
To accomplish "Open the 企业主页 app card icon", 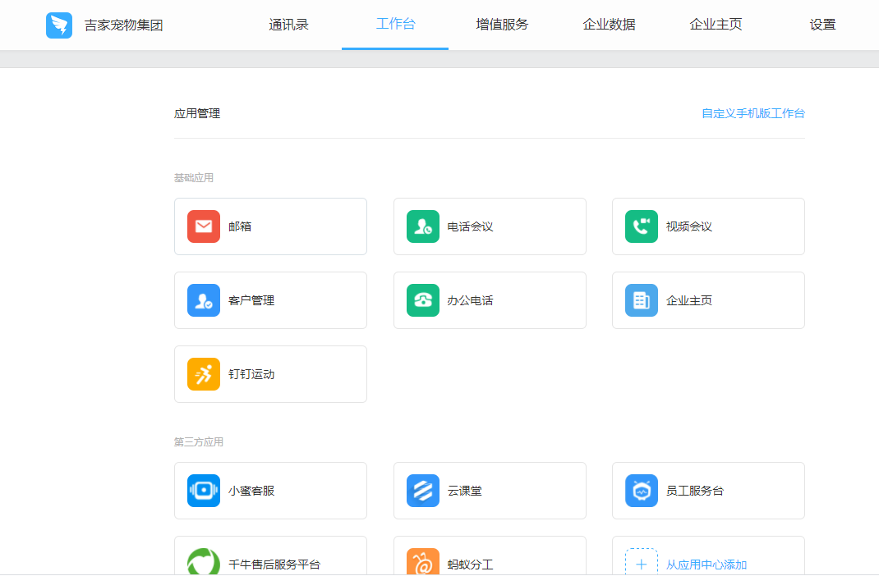I will pos(642,300).
